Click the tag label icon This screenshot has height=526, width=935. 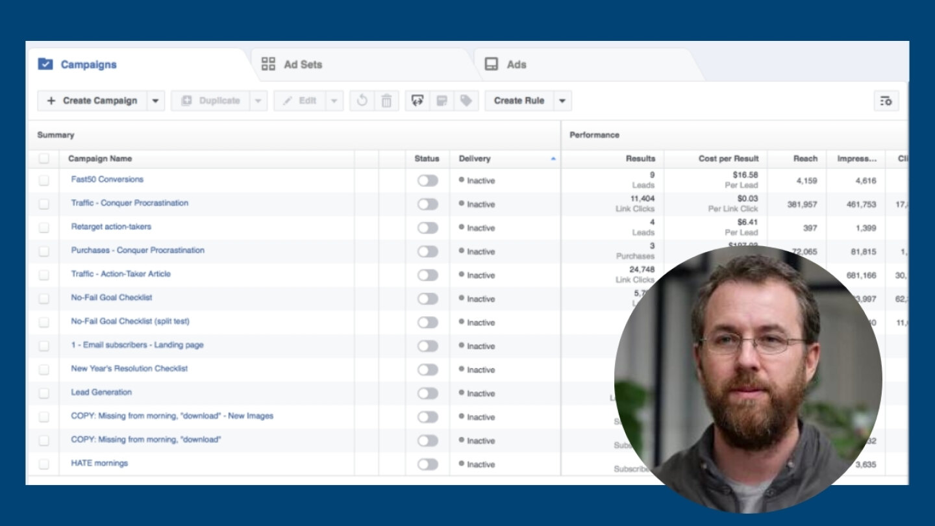tap(466, 101)
